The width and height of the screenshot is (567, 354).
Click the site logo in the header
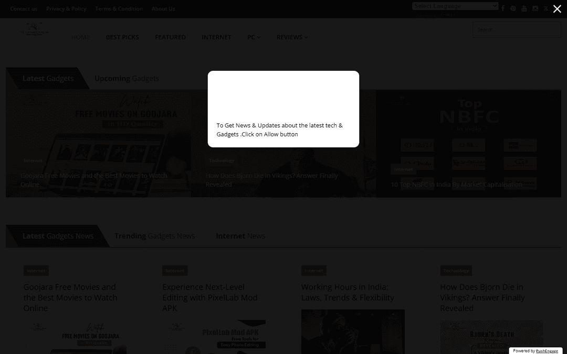[34, 29]
